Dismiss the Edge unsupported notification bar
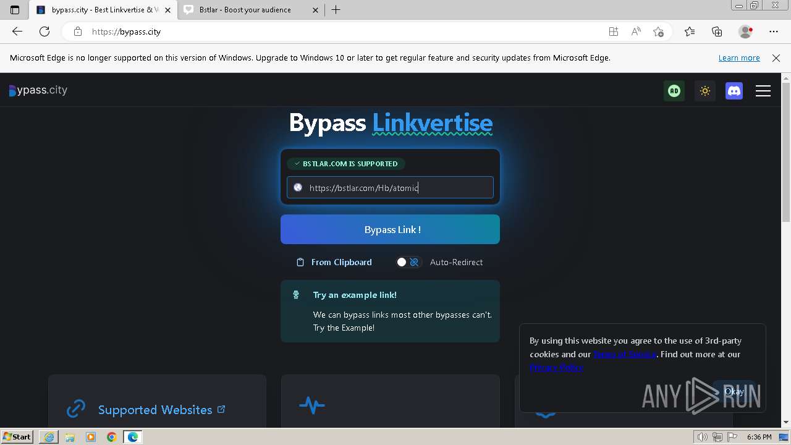Screen dimensions: 791x445 point(776,57)
